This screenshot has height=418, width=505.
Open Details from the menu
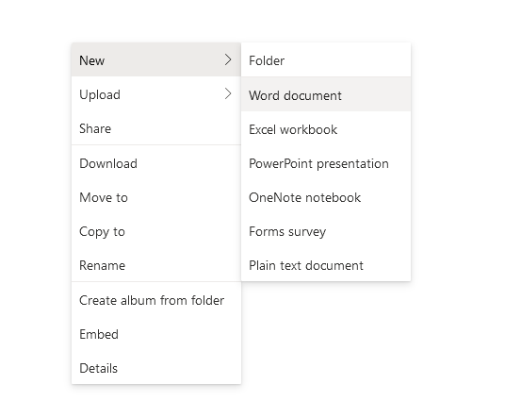click(156, 368)
